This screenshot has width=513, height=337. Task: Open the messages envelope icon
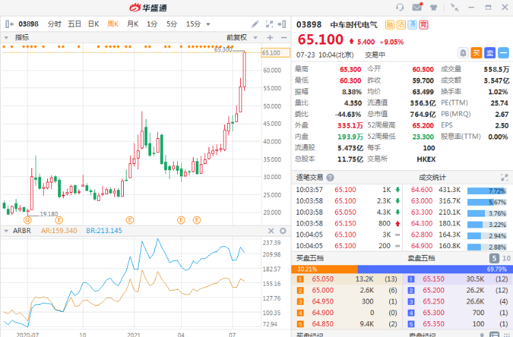coord(417,7)
